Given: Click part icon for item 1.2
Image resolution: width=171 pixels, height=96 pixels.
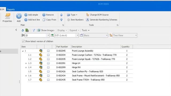Looking at the screenshot, I should [x=41, y=59].
